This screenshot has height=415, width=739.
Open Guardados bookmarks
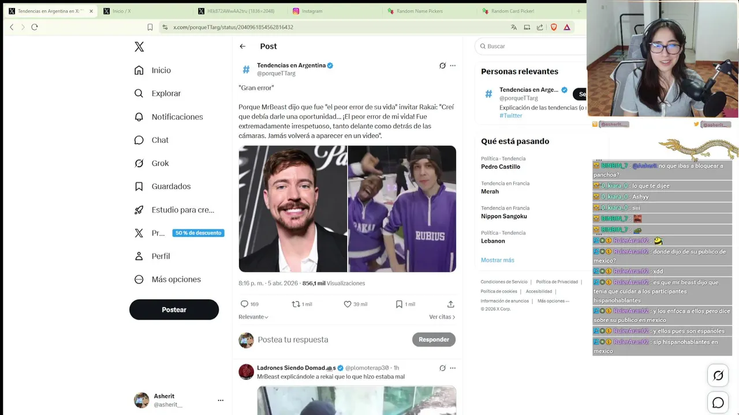(x=162, y=186)
